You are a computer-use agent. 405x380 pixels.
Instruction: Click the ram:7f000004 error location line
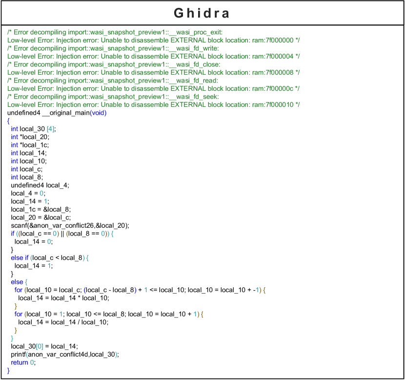153,56
